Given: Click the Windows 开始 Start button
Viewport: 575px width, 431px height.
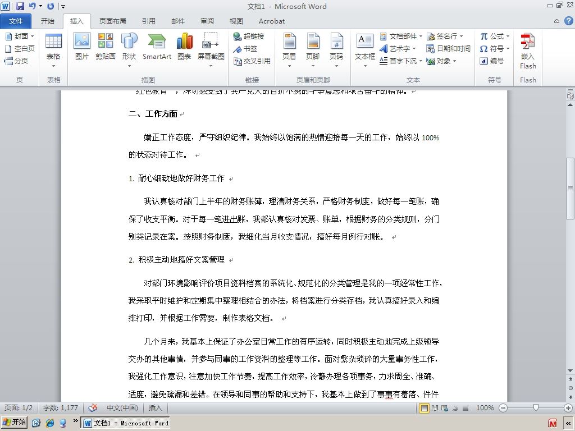Looking at the screenshot, I should coord(14,423).
